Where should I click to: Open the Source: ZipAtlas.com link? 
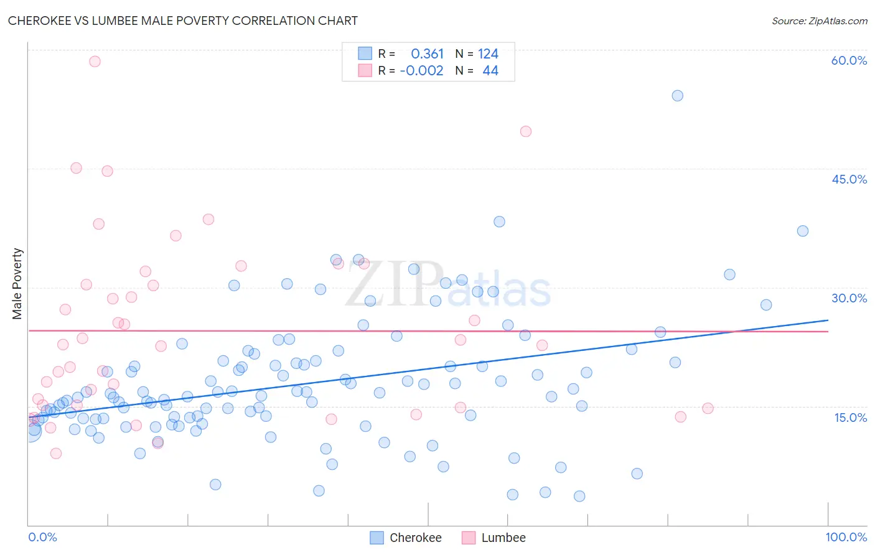pyautogui.click(x=820, y=21)
